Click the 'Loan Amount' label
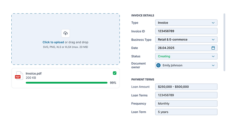This screenshot has height=131, width=228. pyautogui.click(x=140, y=87)
